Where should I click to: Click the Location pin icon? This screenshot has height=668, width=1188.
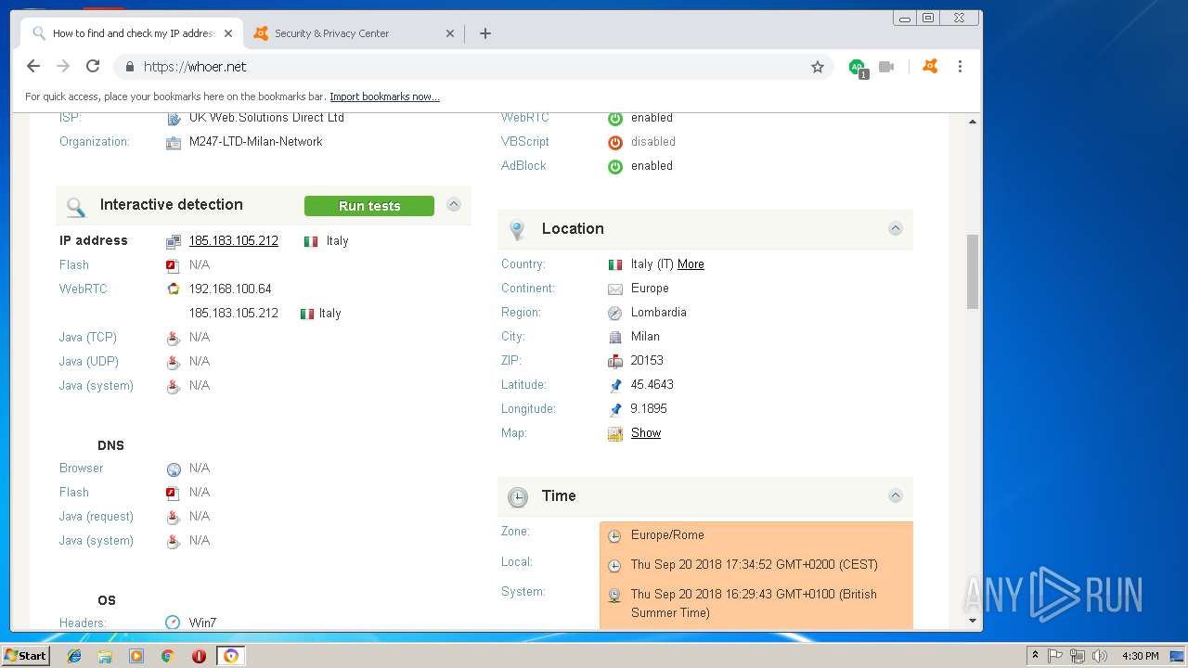(518, 229)
